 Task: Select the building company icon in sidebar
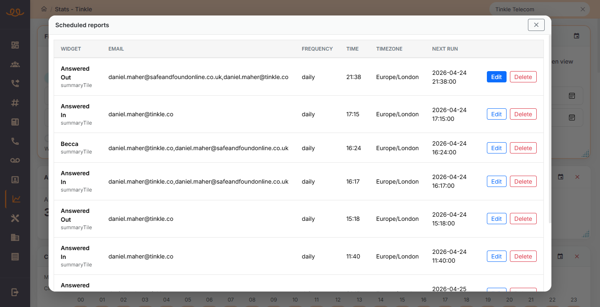pos(15,238)
